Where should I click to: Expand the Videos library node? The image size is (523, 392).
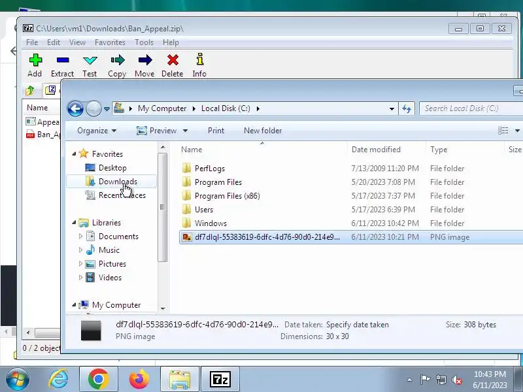[80, 277]
